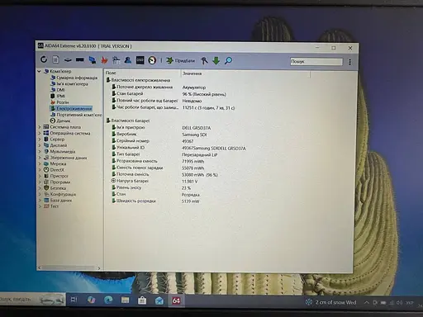Open the OSD panel toolbar icon
This screenshot has height=317, width=423.
[140, 60]
